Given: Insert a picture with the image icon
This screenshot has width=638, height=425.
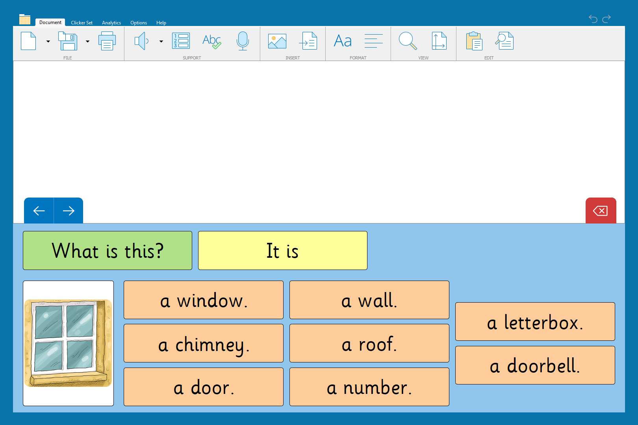Looking at the screenshot, I should (277, 41).
